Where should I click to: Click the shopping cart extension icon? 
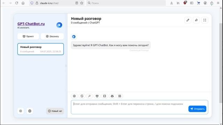point(198,3)
